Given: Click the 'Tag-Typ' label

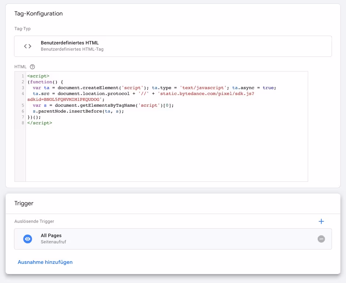Looking at the screenshot, I should click(x=22, y=29).
